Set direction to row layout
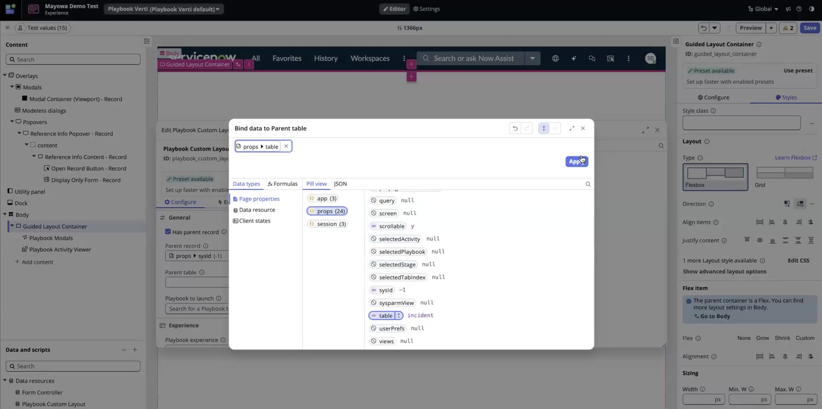 [x=787, y=204]
